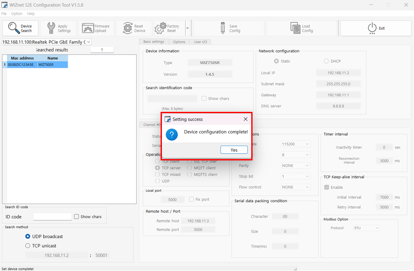
Task: Click the Save Config icon
Action: (223, 28)
